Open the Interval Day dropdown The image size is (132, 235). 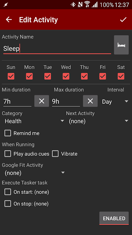[x=115, y=102]
